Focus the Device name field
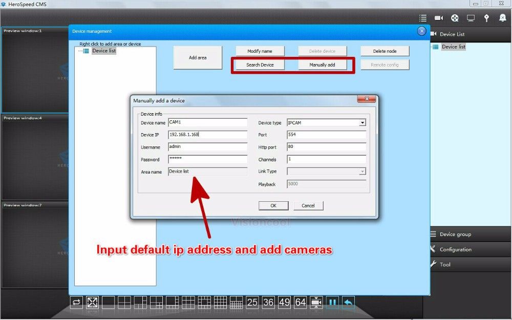Screen dimensions: 512x320 click(208, 122)
